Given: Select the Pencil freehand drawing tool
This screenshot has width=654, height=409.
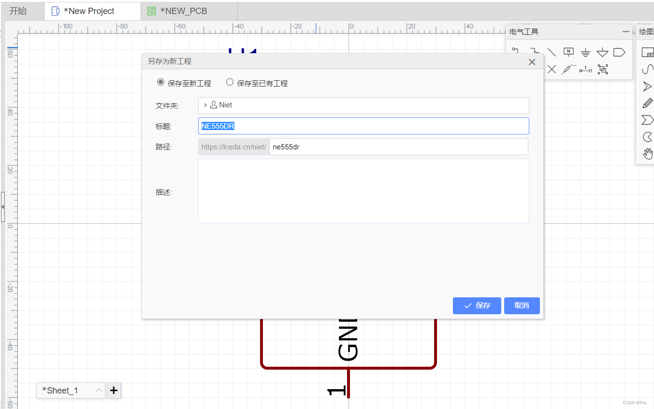Looking at the screenshot, I should [x=648, y=103].
